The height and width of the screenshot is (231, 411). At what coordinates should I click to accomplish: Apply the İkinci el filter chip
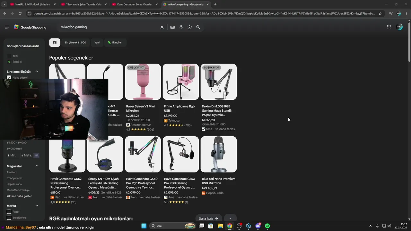pyautogui.click(x=115, y=42)
